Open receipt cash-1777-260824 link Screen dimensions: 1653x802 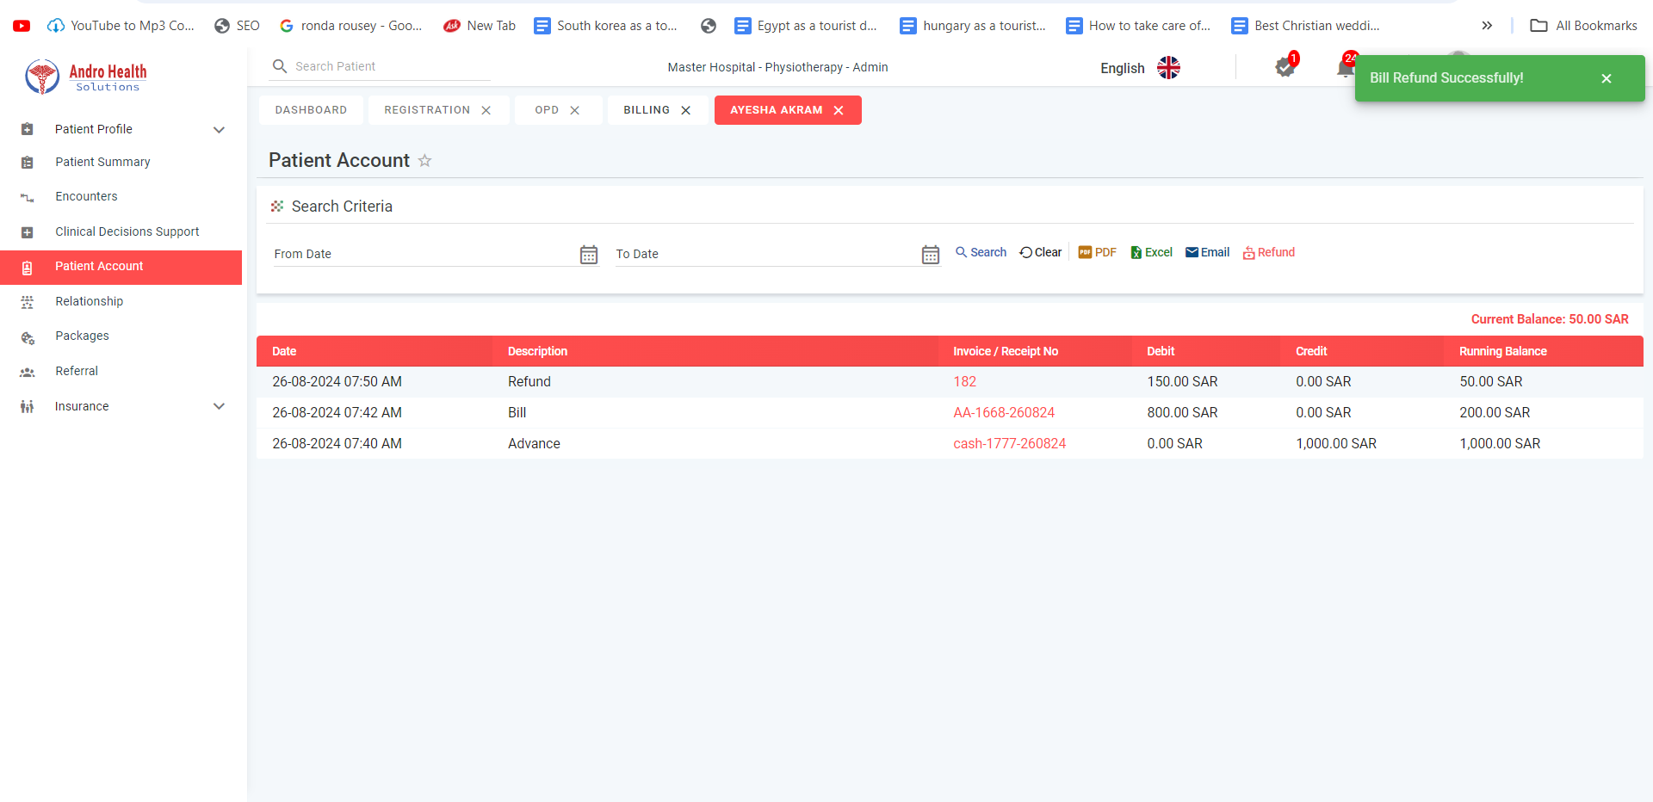tap(1009, 443)
